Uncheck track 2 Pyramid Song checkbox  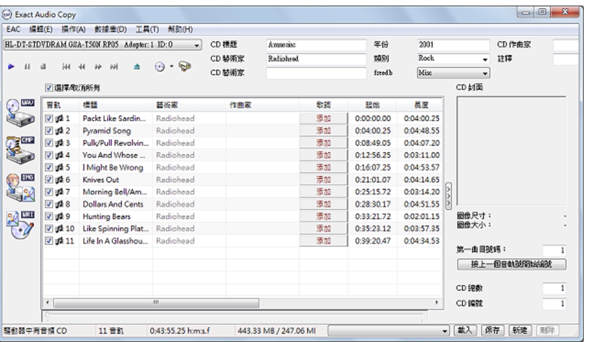[x=49, y=131]
